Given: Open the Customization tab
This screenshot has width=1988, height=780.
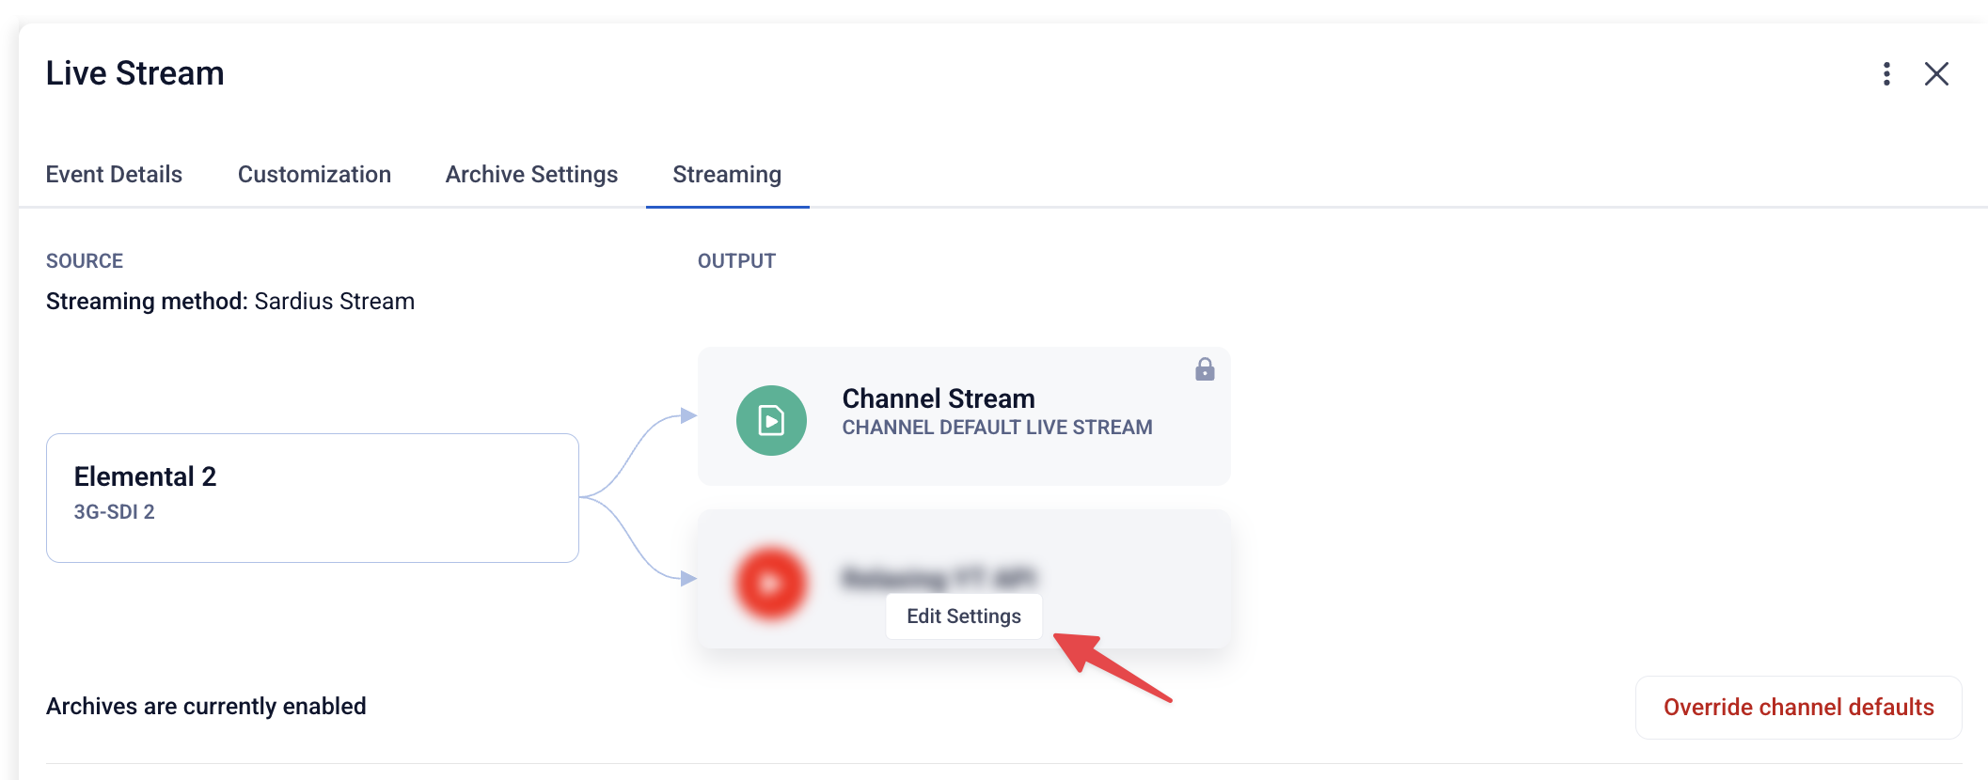Looking at the screenshot, I should (x=314, y=175).
